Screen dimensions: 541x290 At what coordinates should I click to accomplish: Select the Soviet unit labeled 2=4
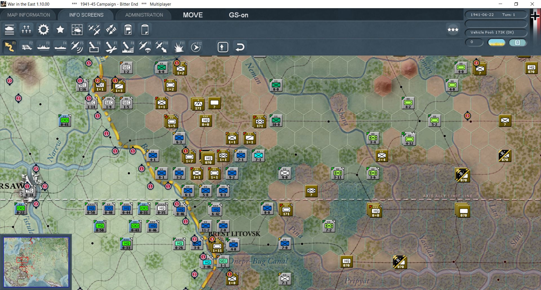point(382,156)
